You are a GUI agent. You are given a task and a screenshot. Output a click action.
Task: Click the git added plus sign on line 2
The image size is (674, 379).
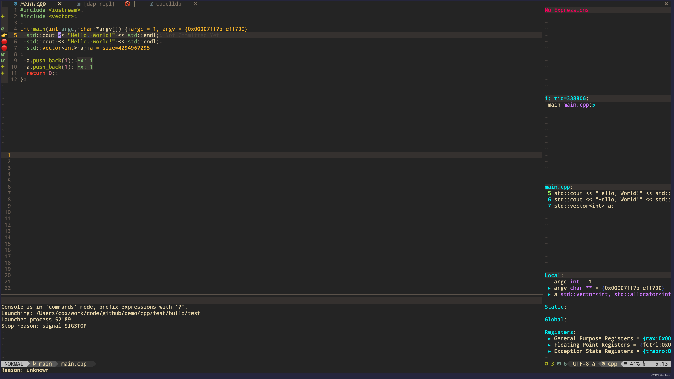(x=3, y=16)
